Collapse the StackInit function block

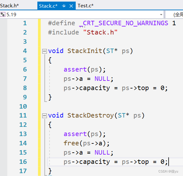[x=44, y=51]
